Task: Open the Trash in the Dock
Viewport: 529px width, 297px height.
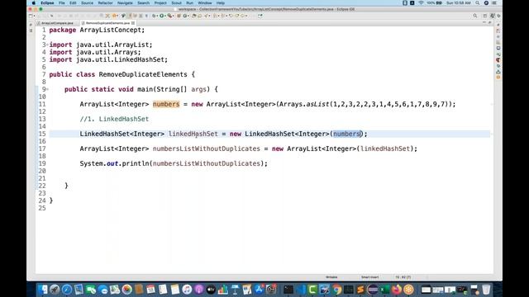Action: 486,290
